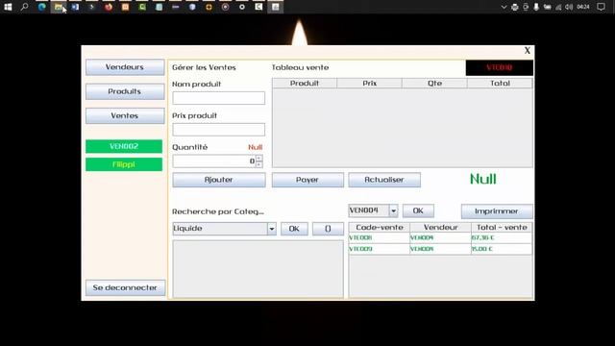Viewport: 615px width, 346px height.
Task: Click the Qte column header
Action: tap(434, 84)
